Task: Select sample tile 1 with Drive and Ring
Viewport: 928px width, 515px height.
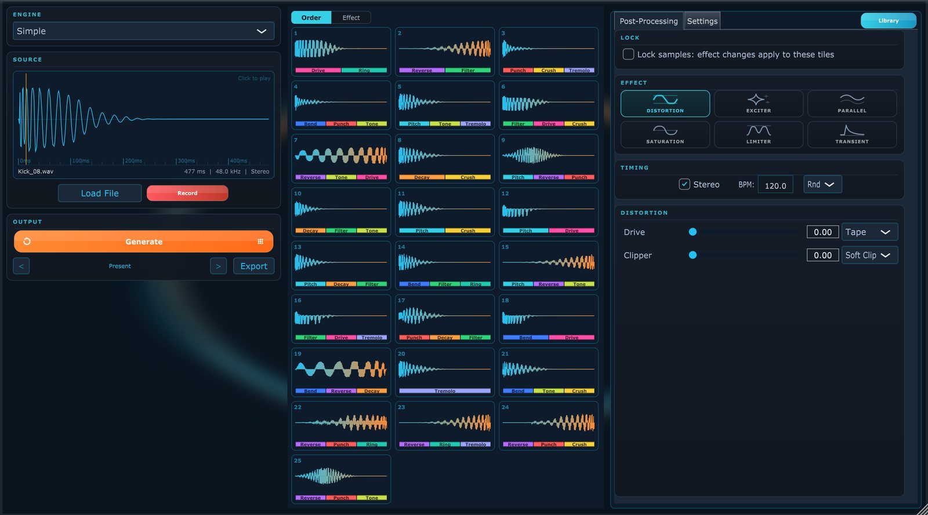Action: pos(341,52)
